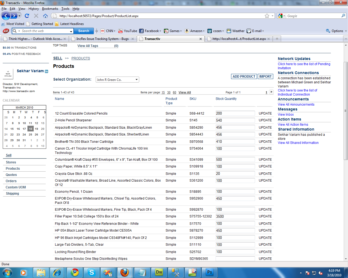This screenshot has width=348, height=278.
Task: Open the Bookmarks menu
Action: click(x=50, y=9)
